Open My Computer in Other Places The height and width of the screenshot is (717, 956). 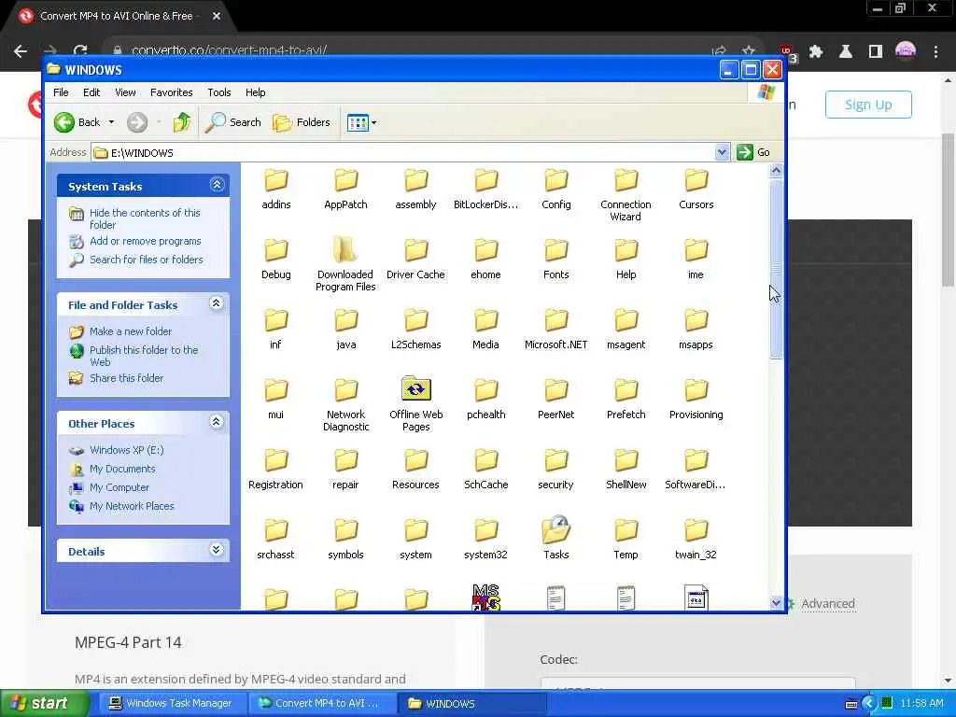pyautogui.click(x=119, y=487)
